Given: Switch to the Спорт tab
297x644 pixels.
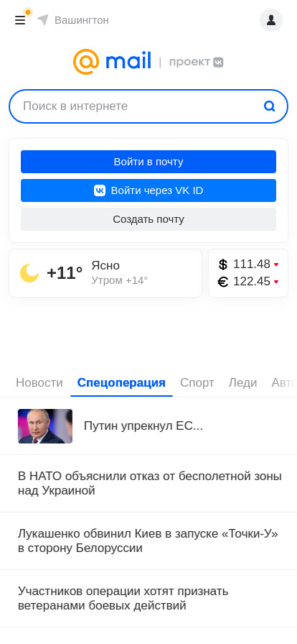Looking at the screenshot, I should pyautogui.click(x=197, y=383).
